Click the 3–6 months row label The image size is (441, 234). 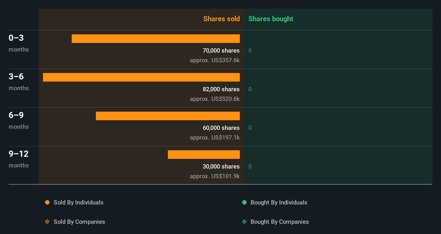point(19,82)
